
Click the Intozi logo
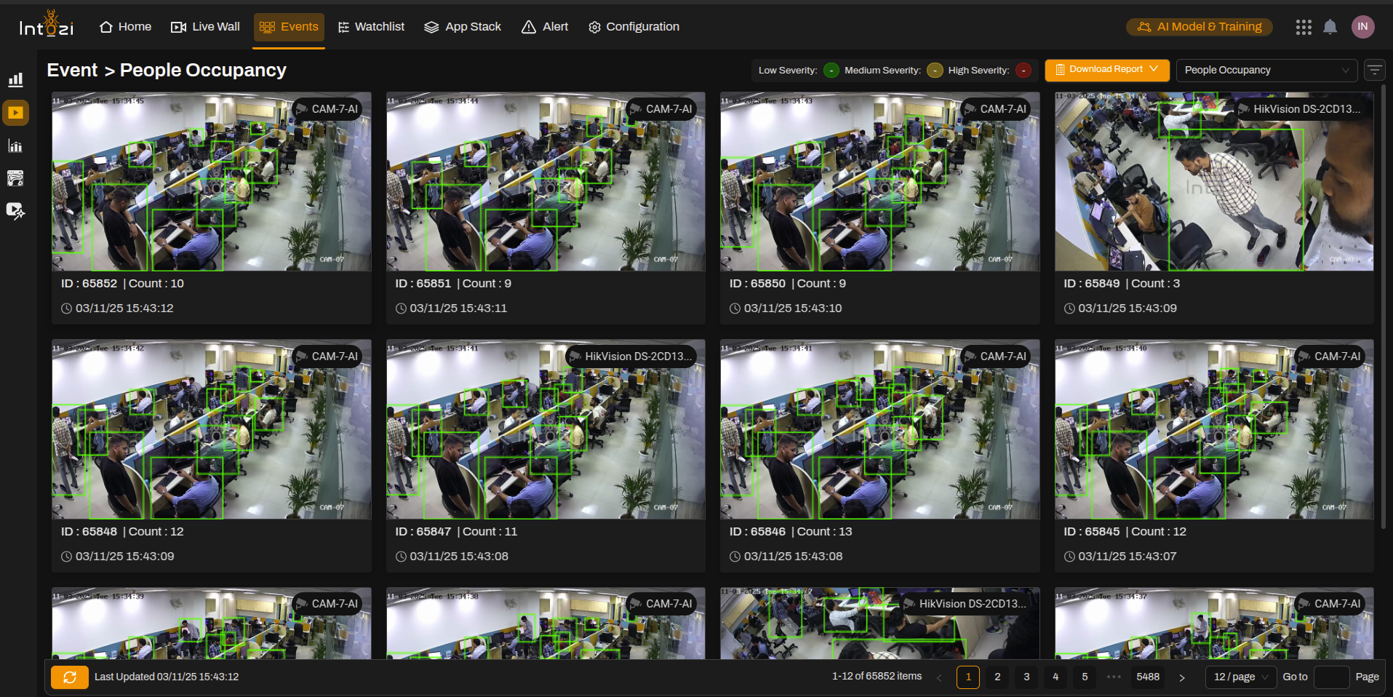coord(47,25)
